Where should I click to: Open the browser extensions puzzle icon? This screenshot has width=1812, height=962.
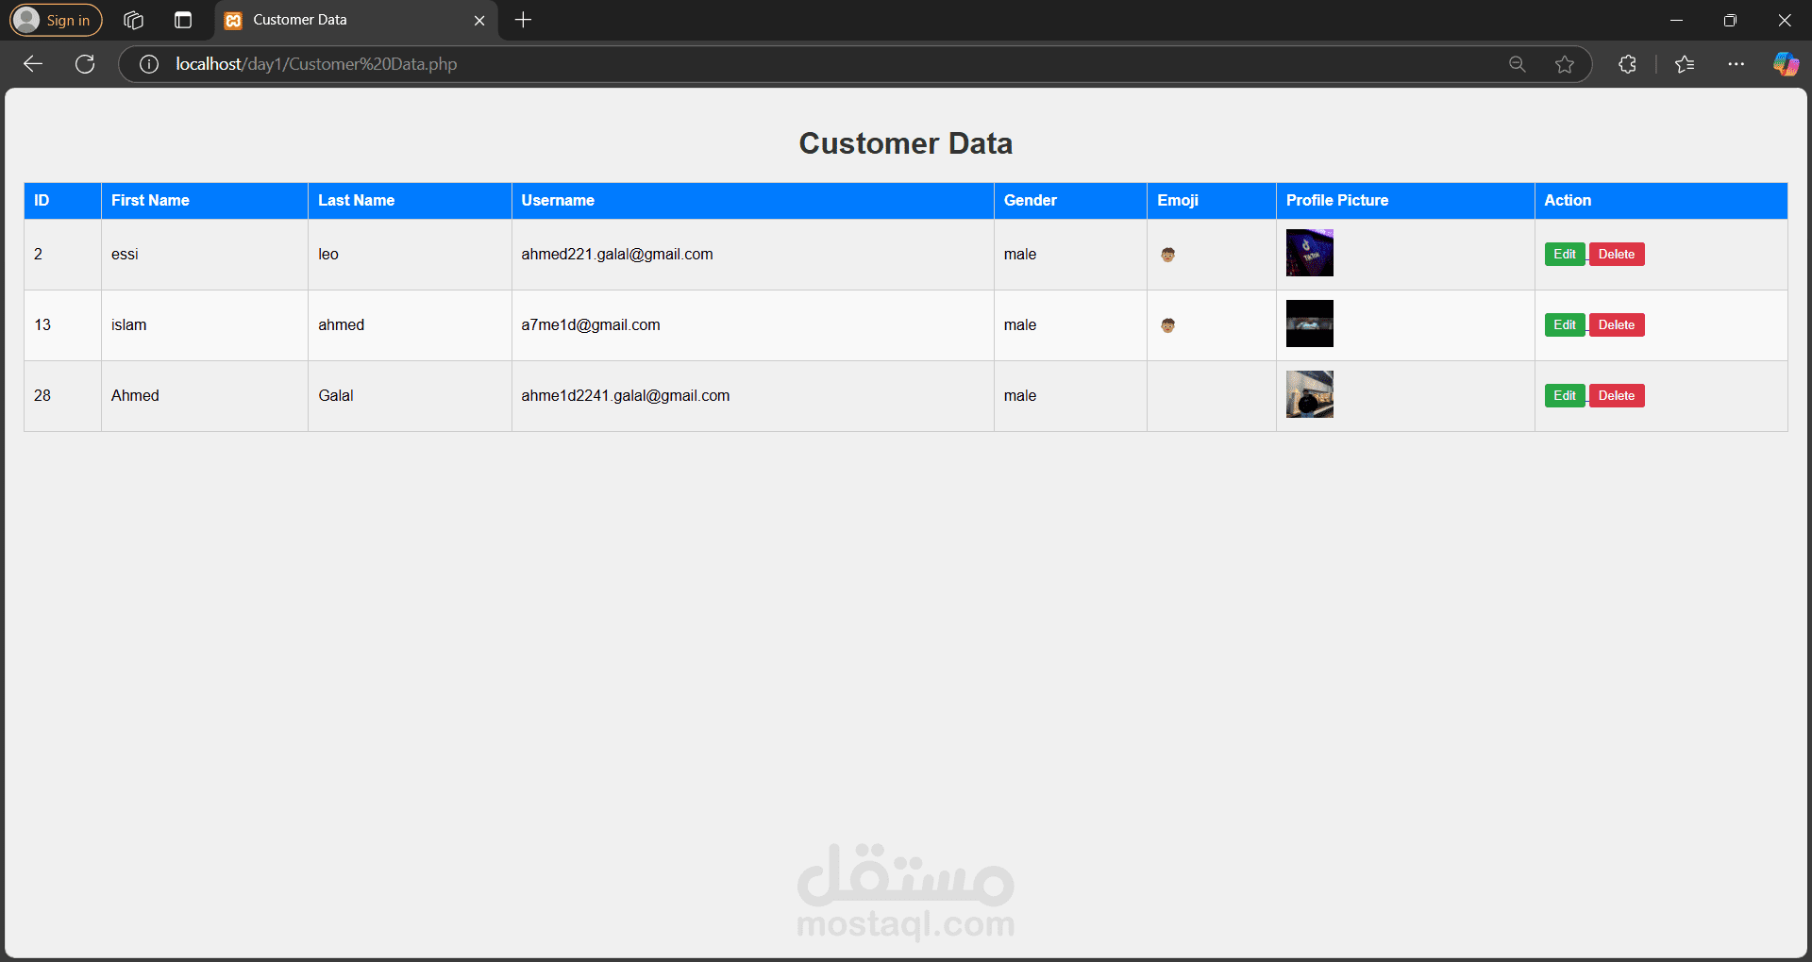pyautogui.click(x=1628, y=64)
